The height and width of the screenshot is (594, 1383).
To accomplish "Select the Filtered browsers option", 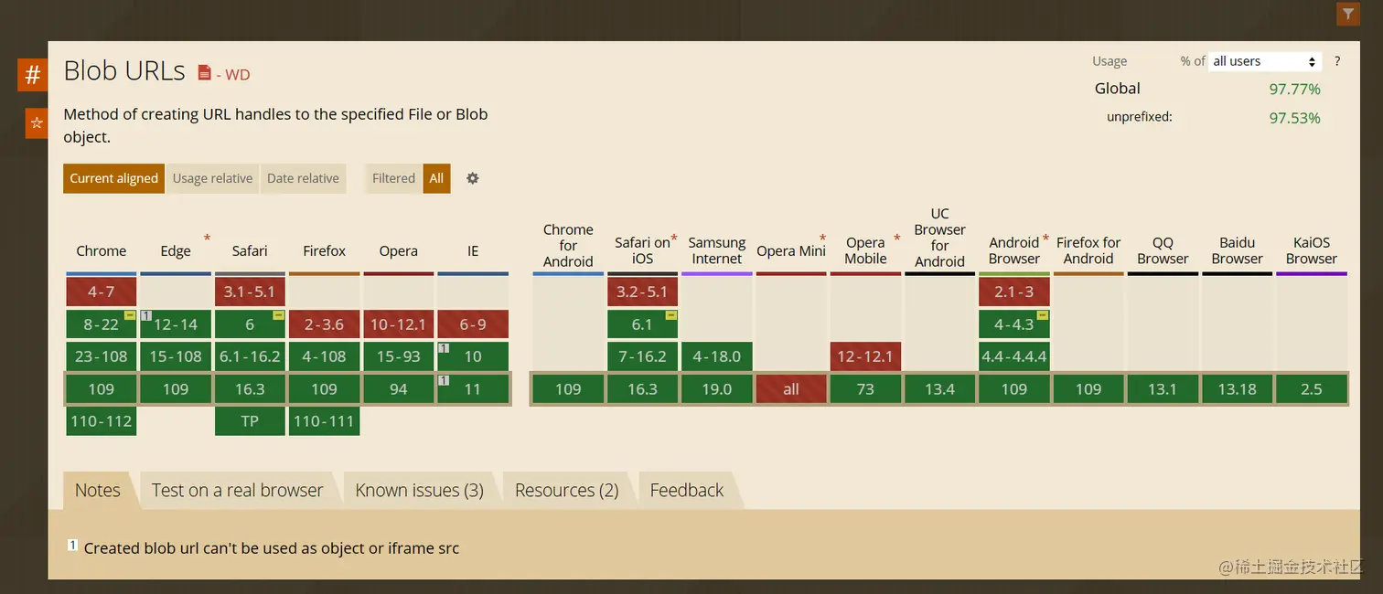I will point(393,178).
